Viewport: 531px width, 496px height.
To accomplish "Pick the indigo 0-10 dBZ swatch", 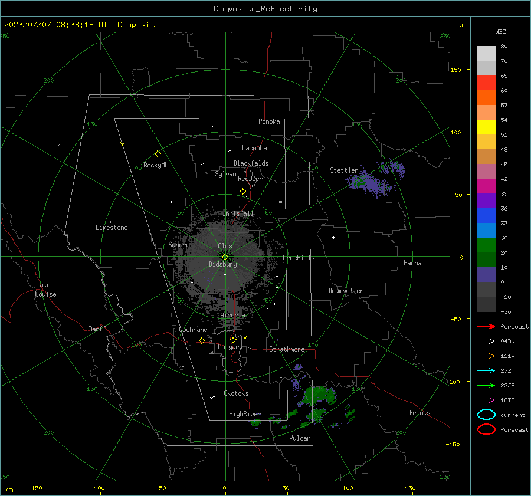I will pos(486,275).
